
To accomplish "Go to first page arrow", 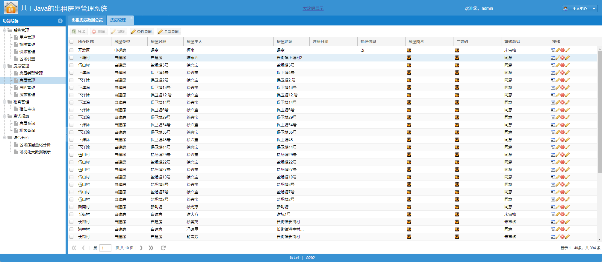I will coord(74,248).
